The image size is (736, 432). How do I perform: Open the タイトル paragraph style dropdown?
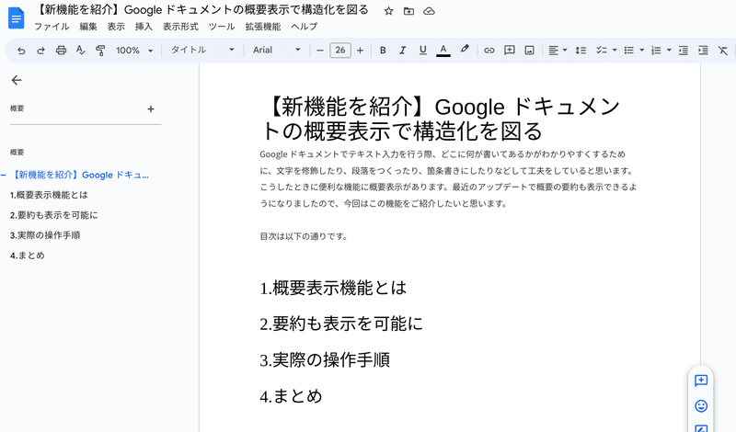[202, 50]
